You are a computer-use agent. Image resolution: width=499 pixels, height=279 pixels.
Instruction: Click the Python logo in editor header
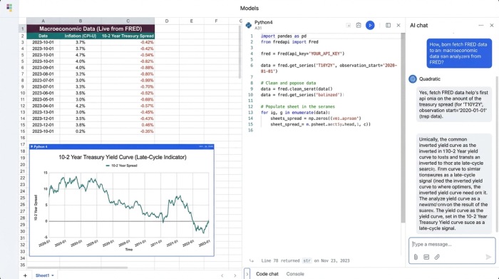[x=249, y=25]
